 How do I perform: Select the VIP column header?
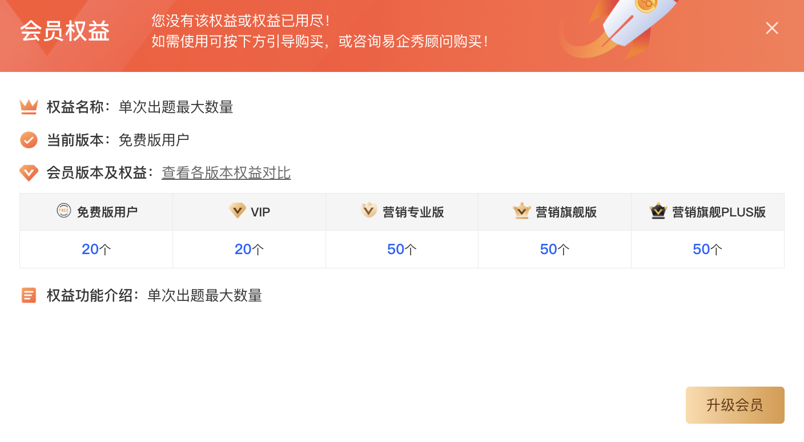coord(249,212)
